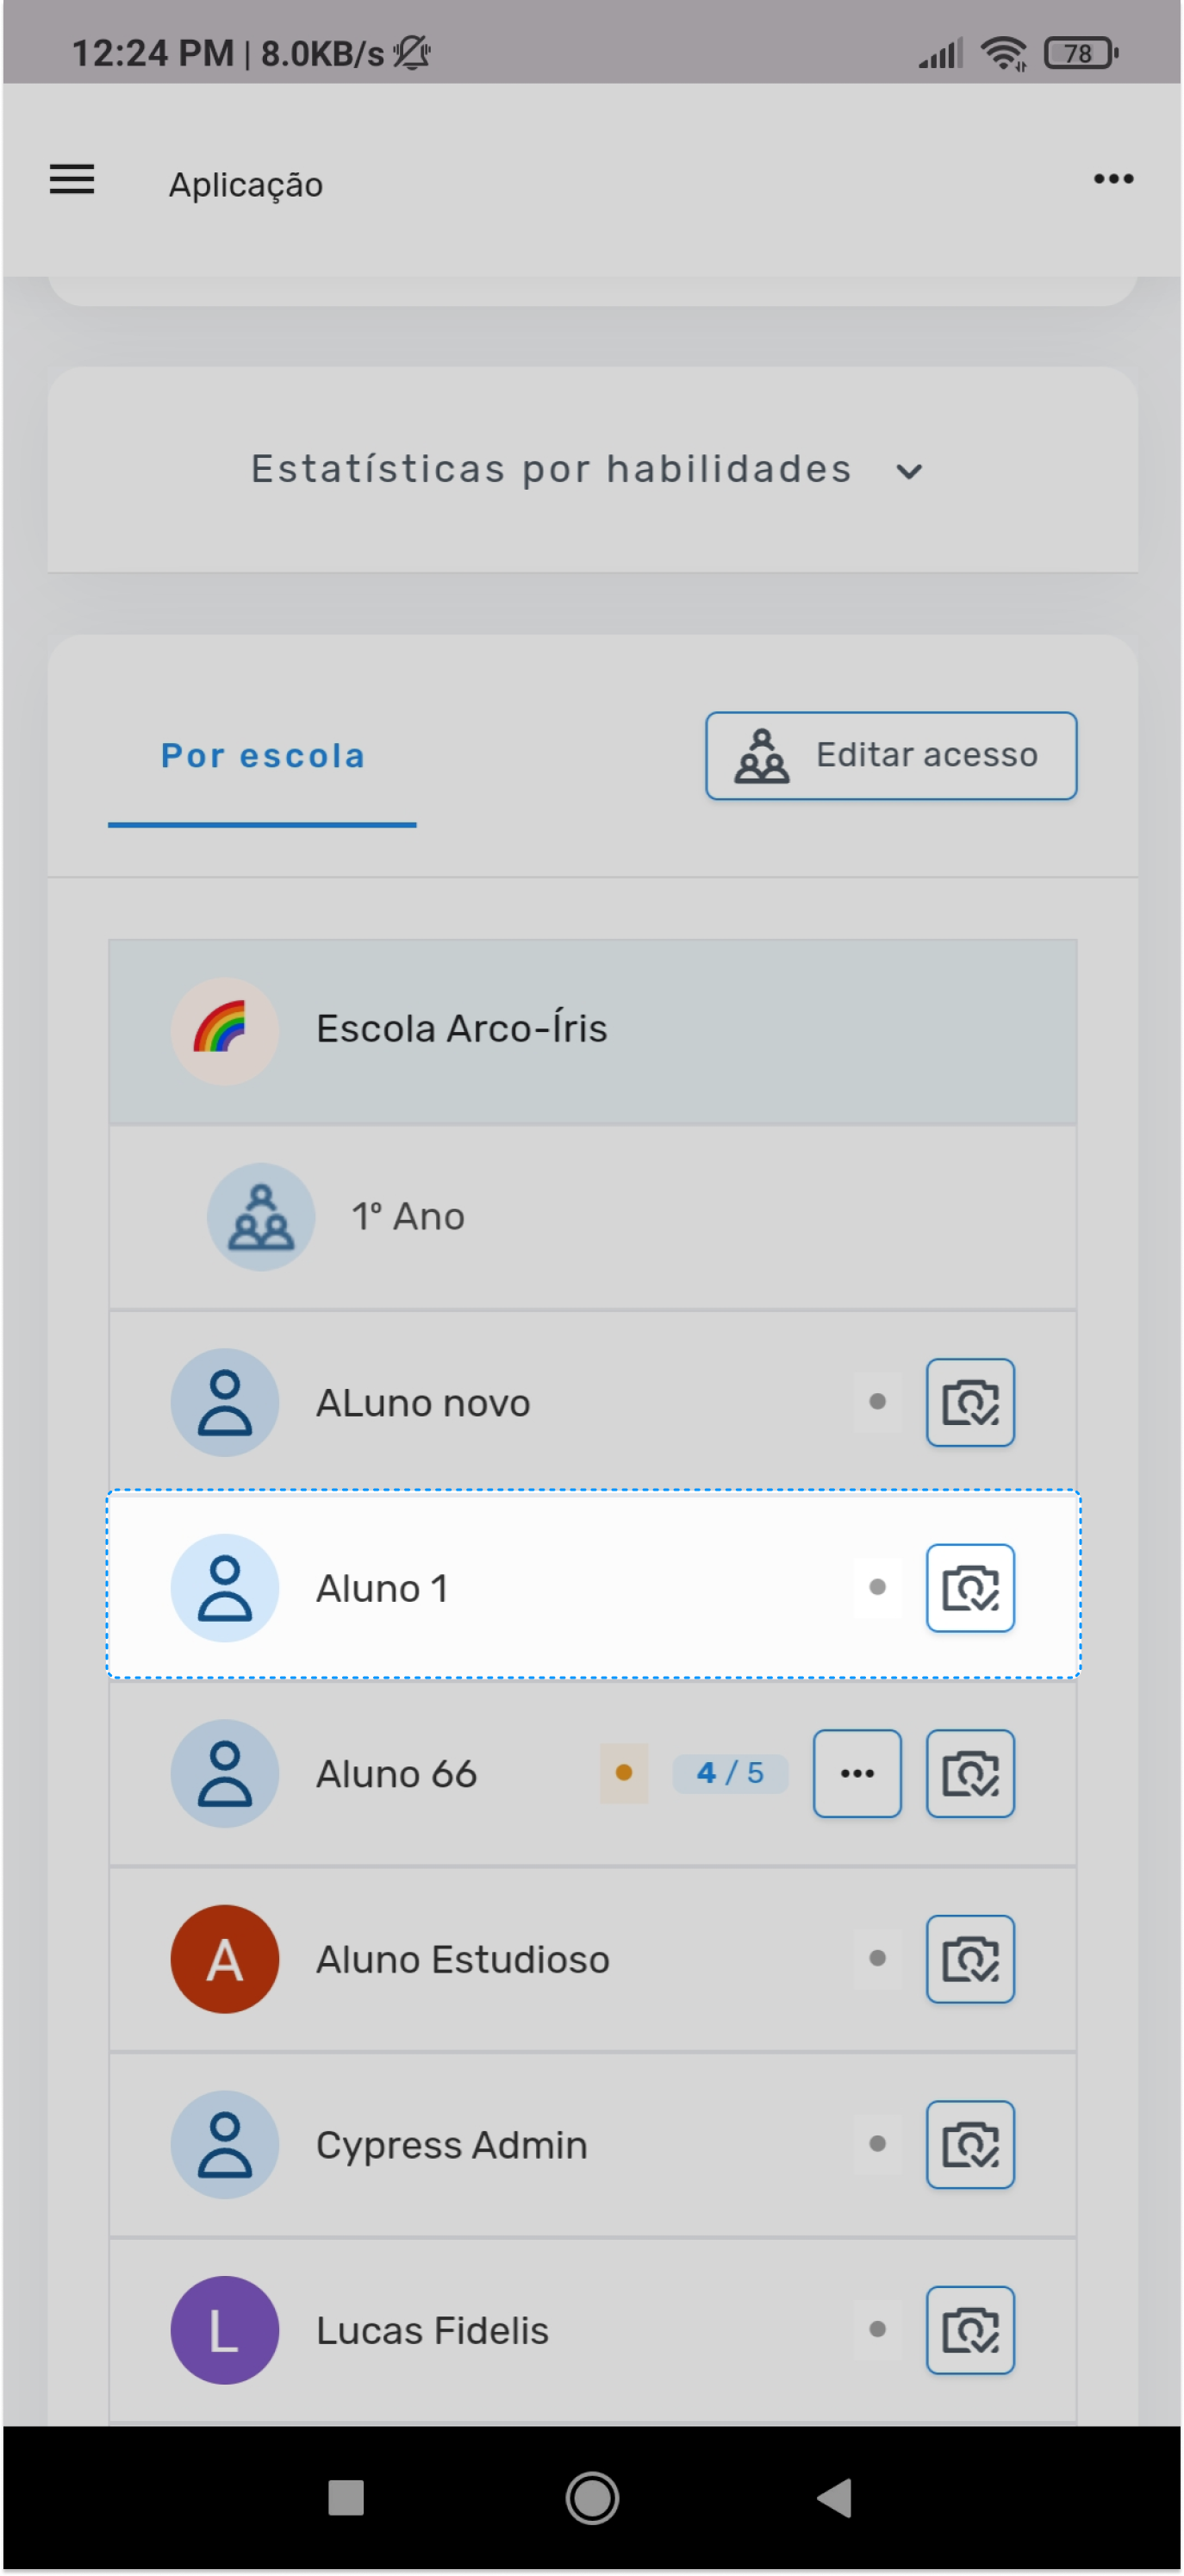Click camera scan icon for Aluno Estudioso
Viewport: 1184px width, 2576px height.
coord(970,1959)
